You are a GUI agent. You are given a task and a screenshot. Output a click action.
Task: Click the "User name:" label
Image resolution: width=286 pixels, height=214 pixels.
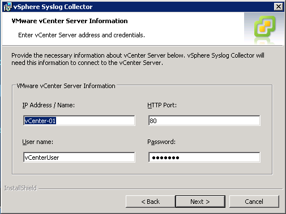[38, 142]
